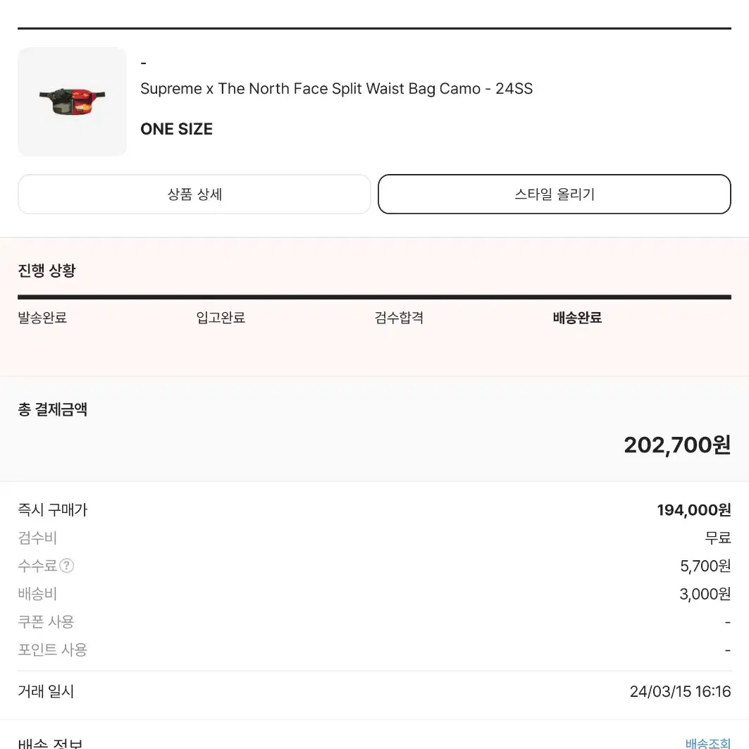Select the 입고완료 progress step
Image resolution: width=749 pixels, height=749 pixels.
221,318
